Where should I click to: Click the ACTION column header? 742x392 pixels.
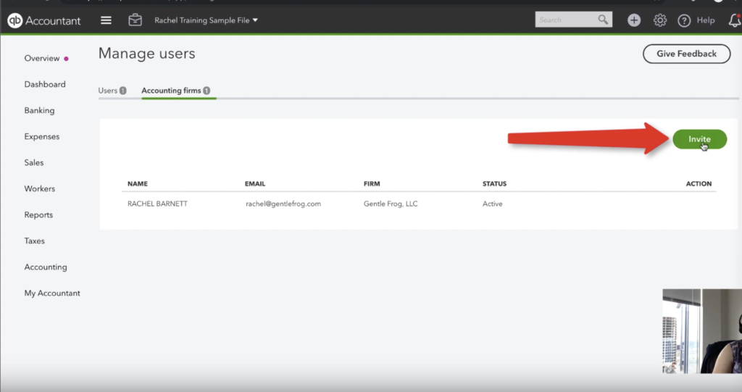tap(699, 184)
